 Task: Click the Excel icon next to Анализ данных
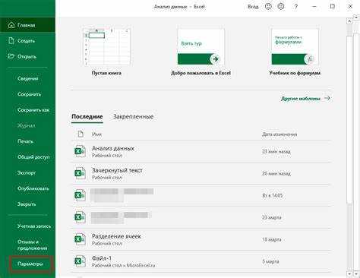coord(80,151)
